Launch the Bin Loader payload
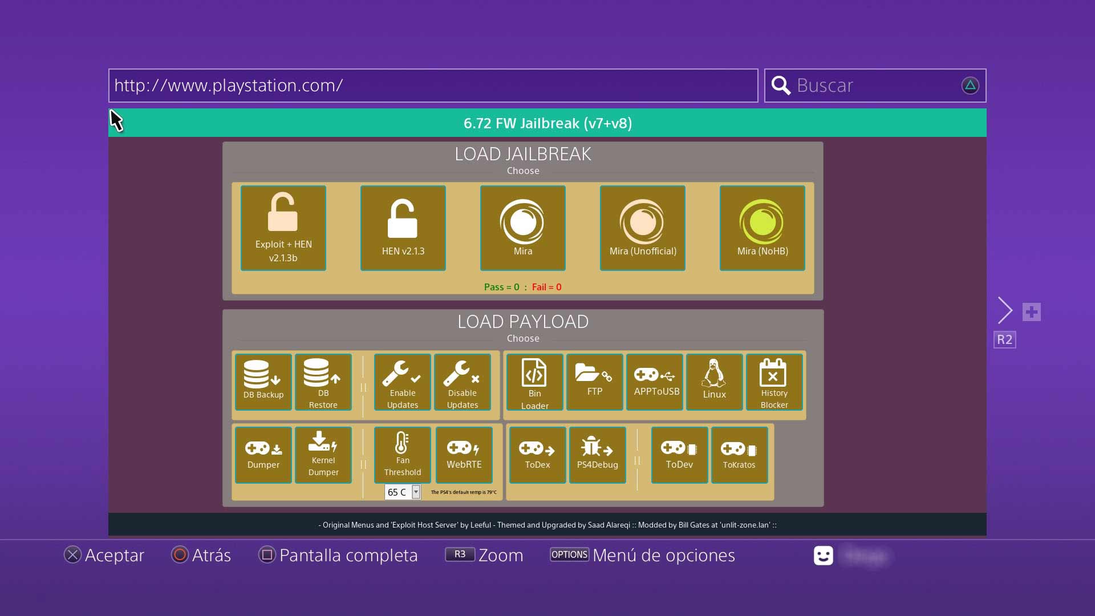Viewport: 1095px width, 616px height. point(534,382)
